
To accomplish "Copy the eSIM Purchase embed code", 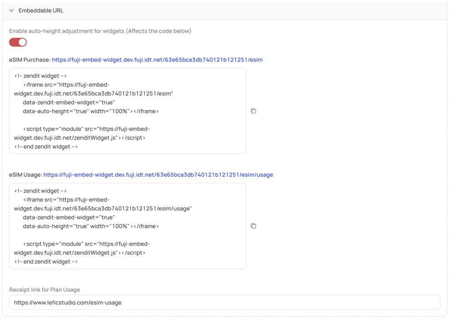I will coord(253,111).
